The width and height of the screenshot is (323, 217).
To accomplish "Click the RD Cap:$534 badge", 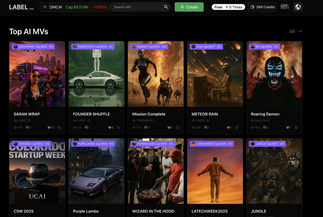I will pyautogui.click(x=264, y=47).
